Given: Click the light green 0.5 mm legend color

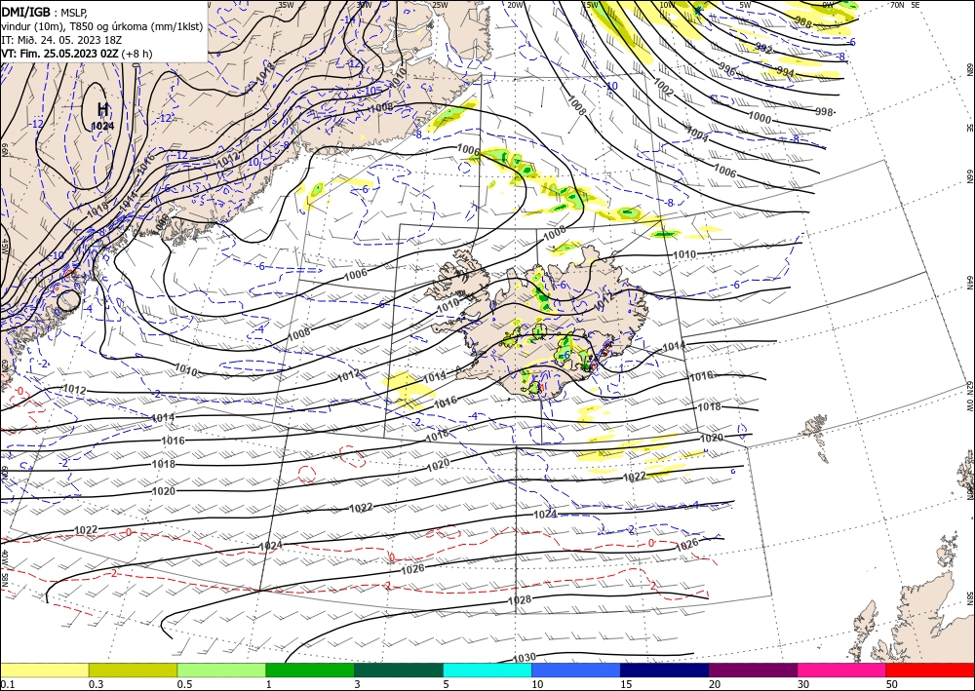Looking at the screenshot, I should 221,670.
